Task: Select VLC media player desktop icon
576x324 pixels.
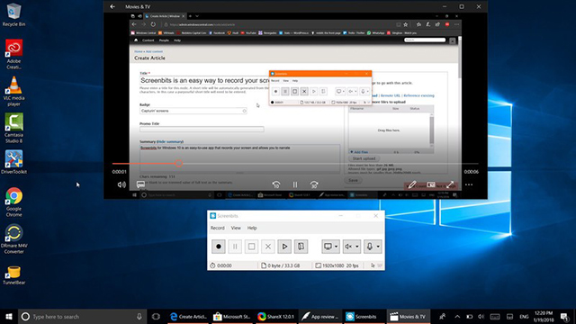Action: click(14, 91)
